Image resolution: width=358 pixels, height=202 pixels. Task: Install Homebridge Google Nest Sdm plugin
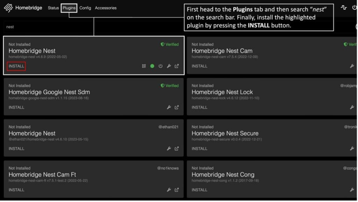tap(16, 107)
